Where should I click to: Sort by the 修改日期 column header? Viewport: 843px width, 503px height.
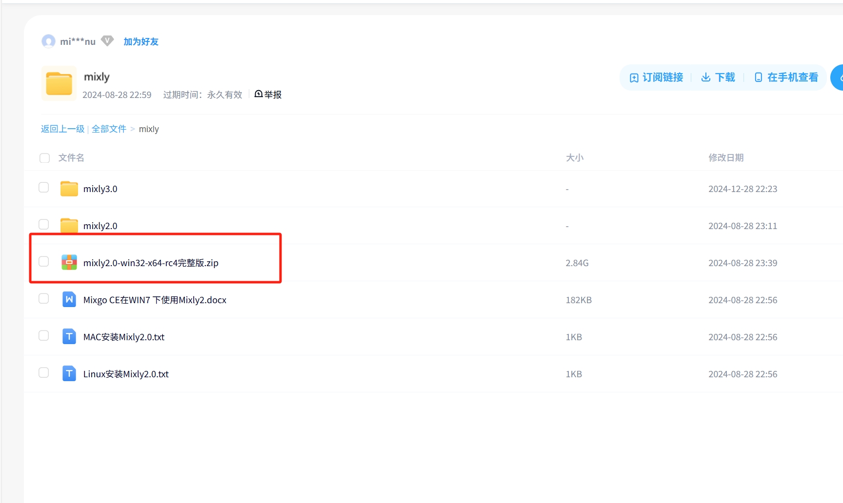tap(726, 157)
